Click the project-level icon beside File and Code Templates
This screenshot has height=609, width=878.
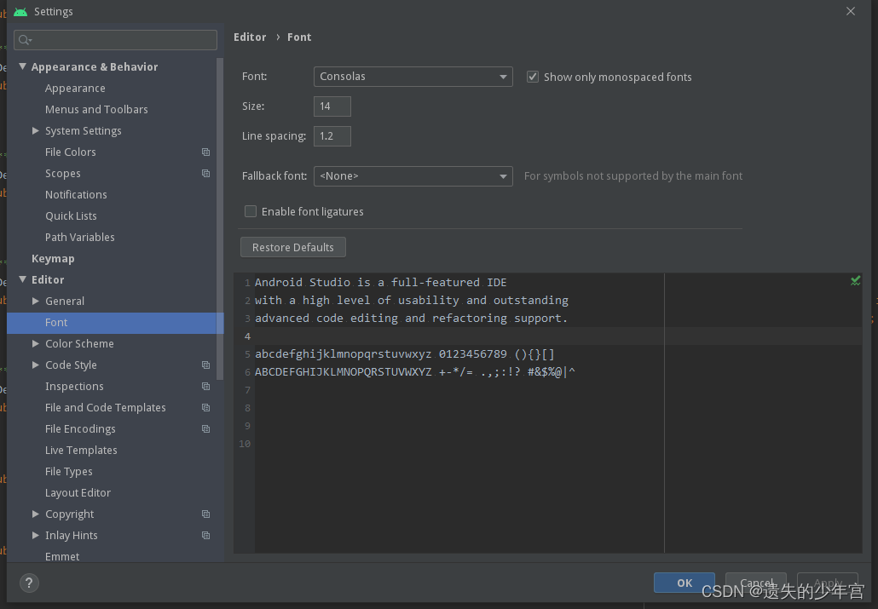click(205, 407)
